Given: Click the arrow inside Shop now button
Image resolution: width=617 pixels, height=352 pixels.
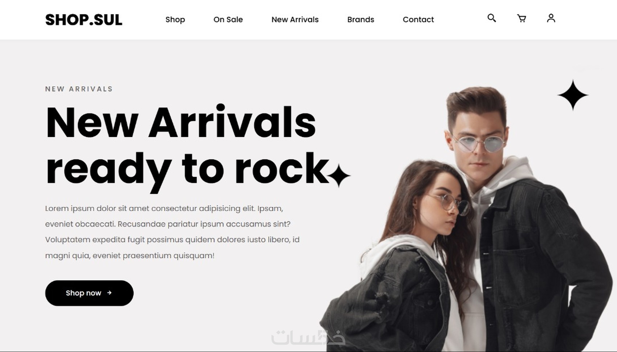Looking at the screenshot, I should click(109, 293).
